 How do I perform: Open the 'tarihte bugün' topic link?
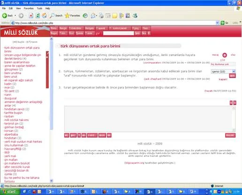[14, 113]
